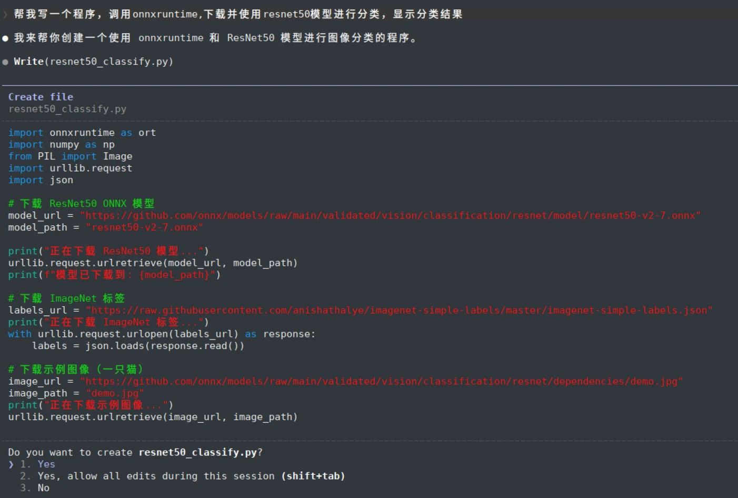
Task: Click the import onnxruntime as ort line
Action: point(82,133)
